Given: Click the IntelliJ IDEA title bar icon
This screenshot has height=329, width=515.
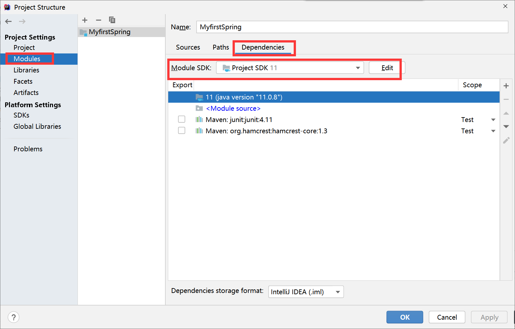Looking at the screenshot, I should pos(7,7).
